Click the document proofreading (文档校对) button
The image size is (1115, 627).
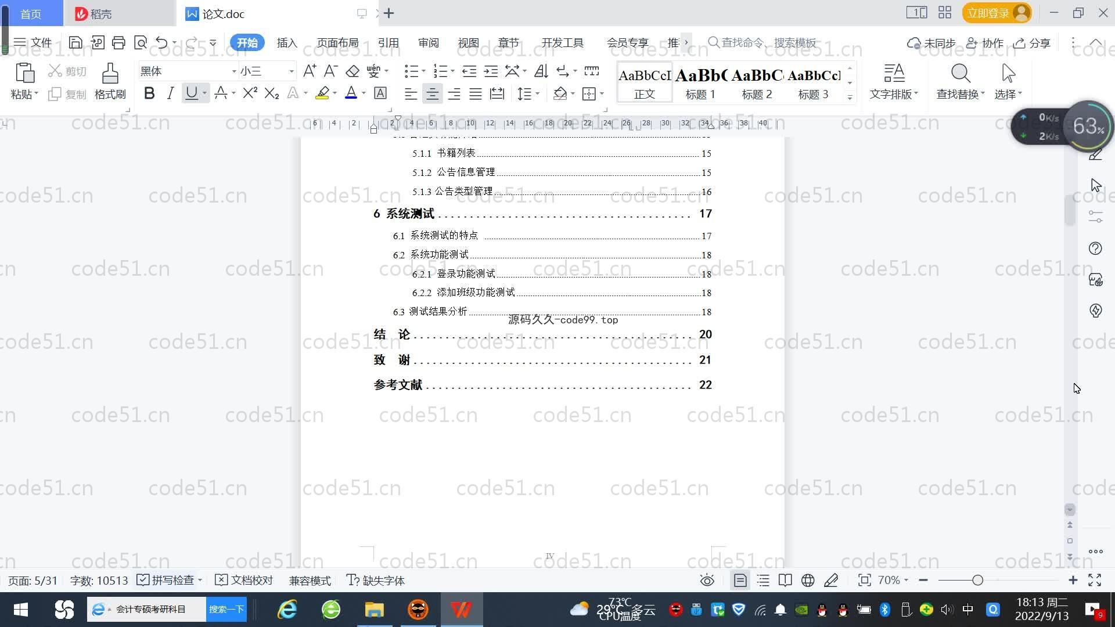pyautogui.click(x=244, y=580)
